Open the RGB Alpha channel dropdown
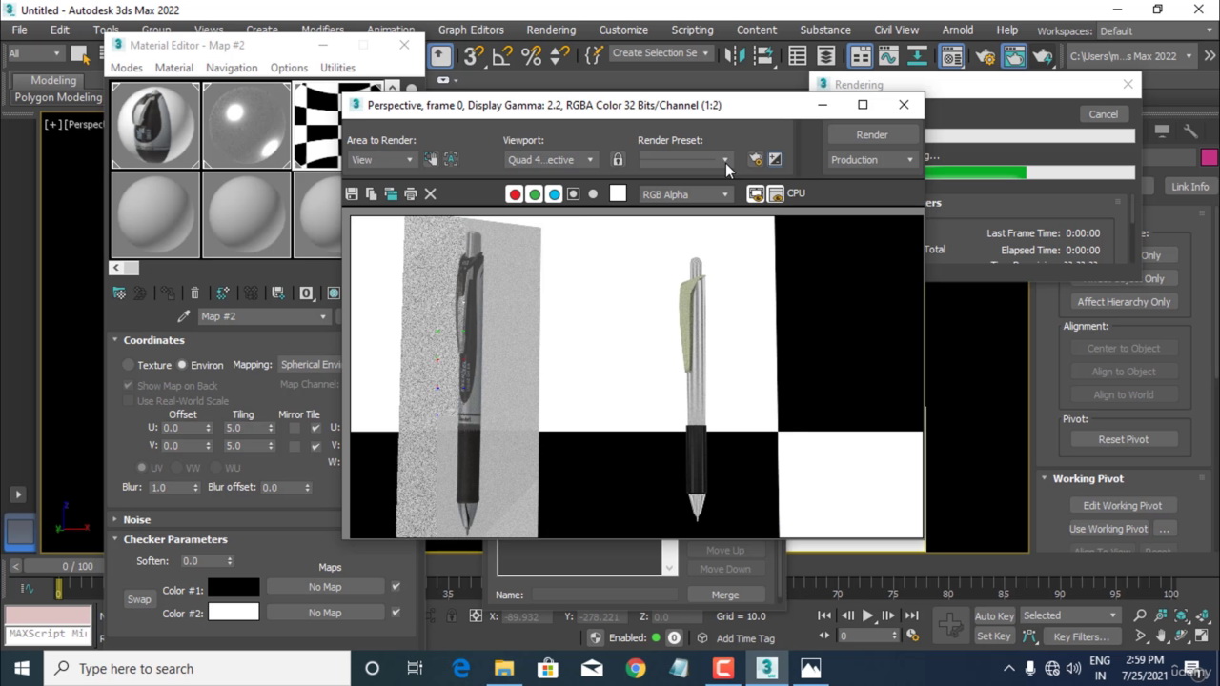The height and width of the screenshot is (686, 1220). click(x=684, y=194)
